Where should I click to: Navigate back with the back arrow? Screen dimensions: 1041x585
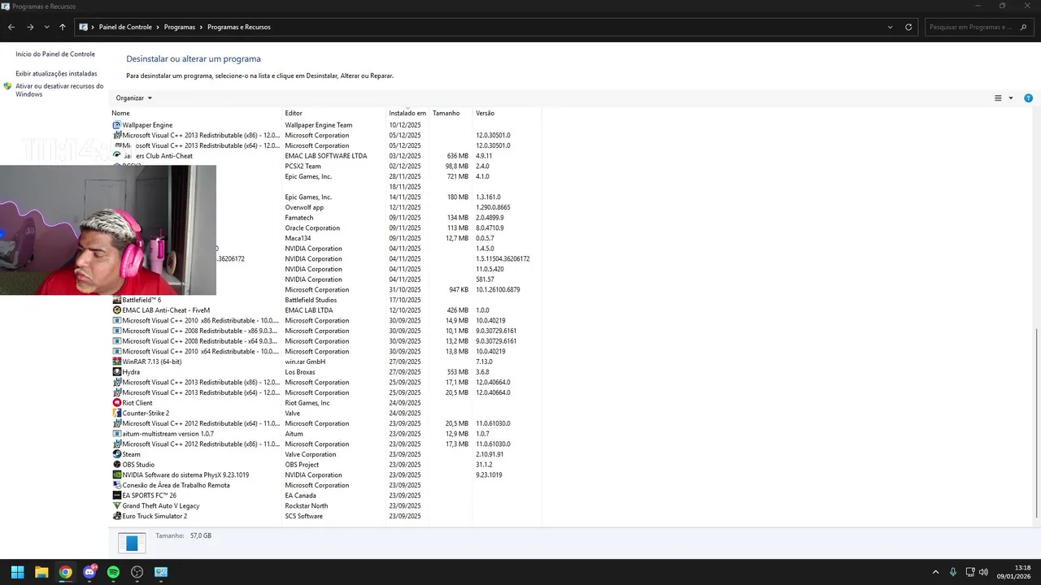point(11,27)
